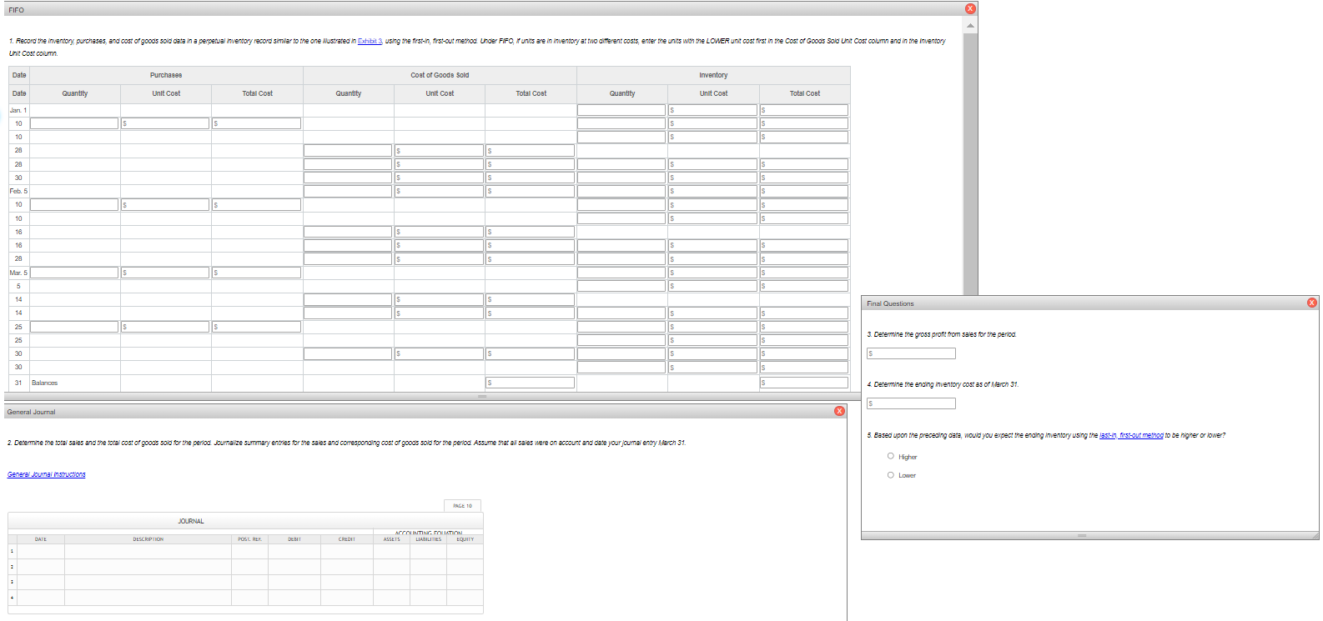
Task: Click the 'Feb. 5' date label
Action: tap(18, 191)
